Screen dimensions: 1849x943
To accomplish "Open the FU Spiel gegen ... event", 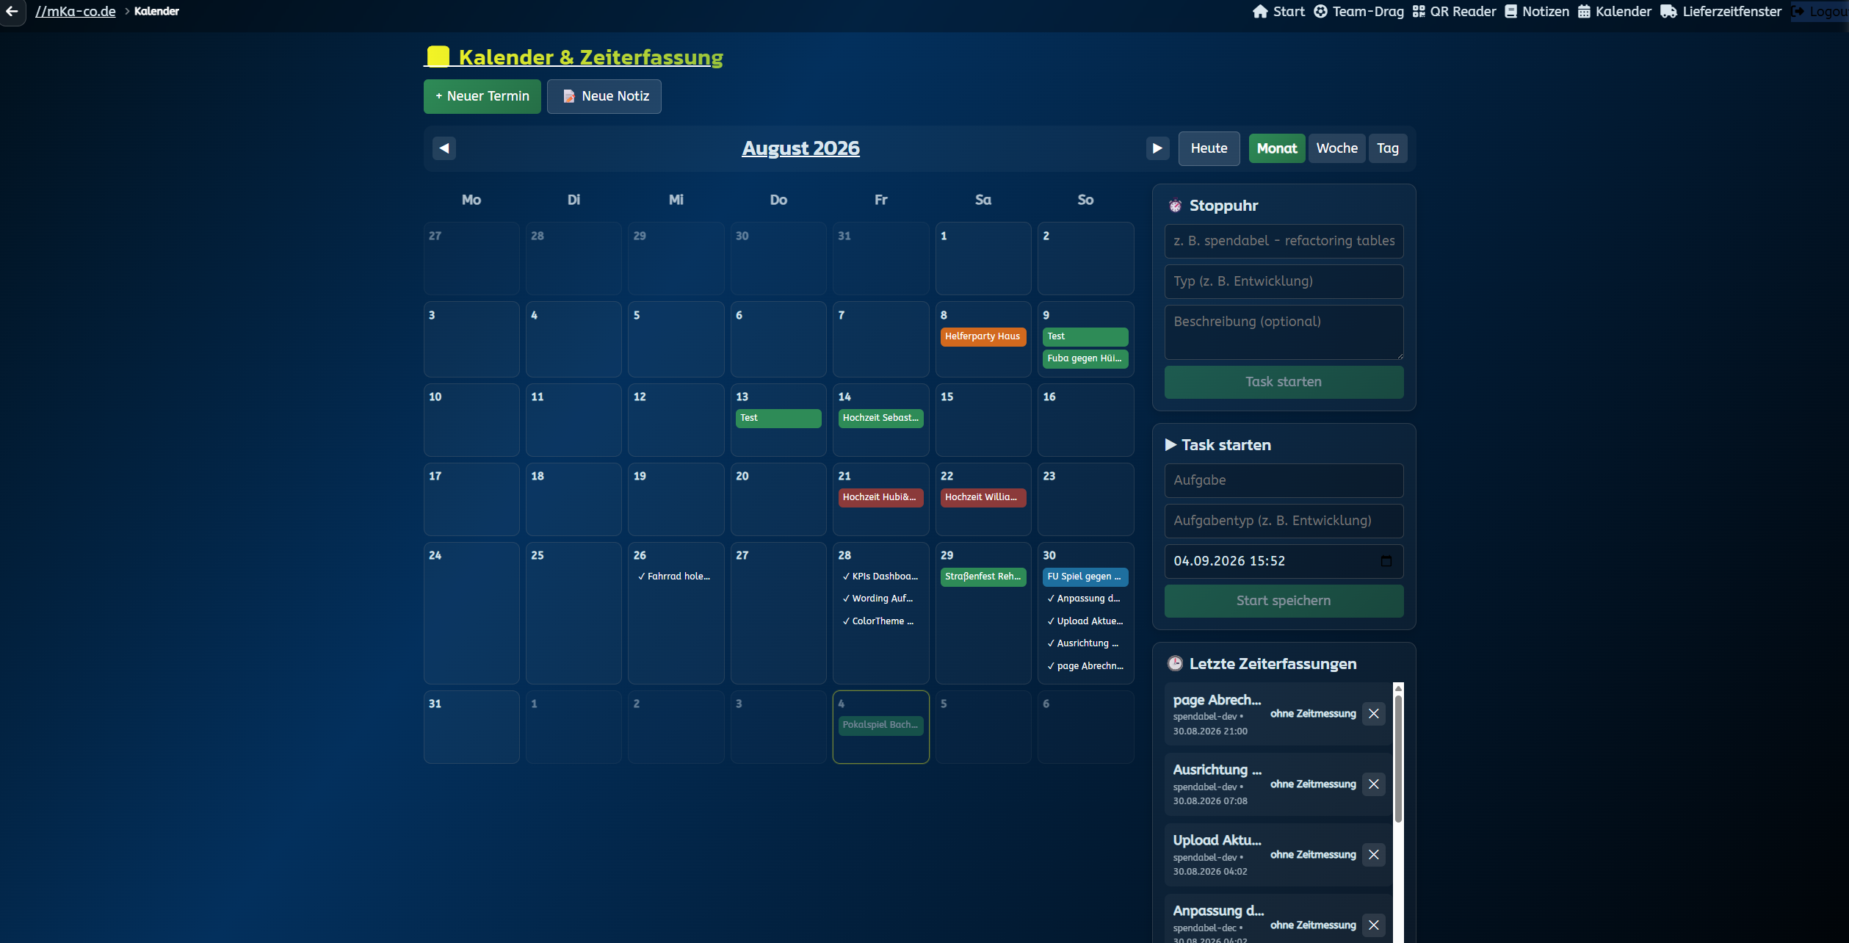I will [1085, 577].
